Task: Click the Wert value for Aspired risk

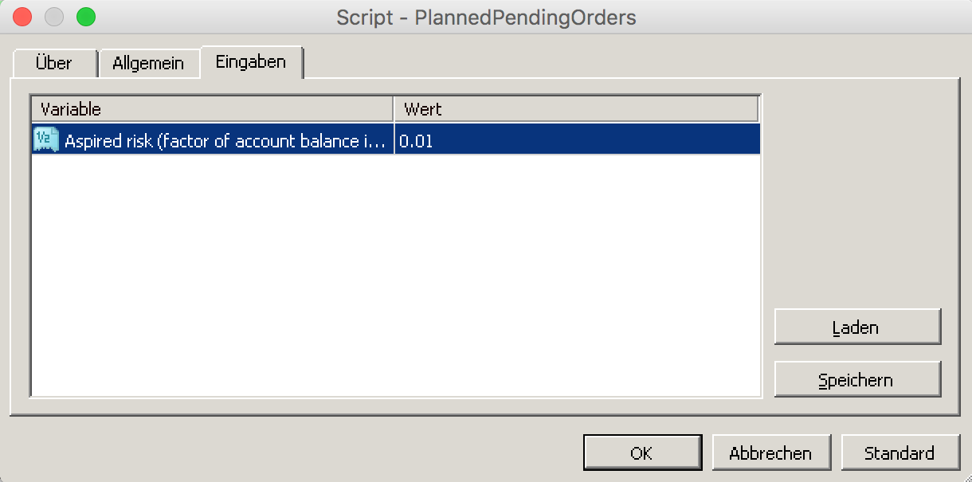Action: click(415, 140)
